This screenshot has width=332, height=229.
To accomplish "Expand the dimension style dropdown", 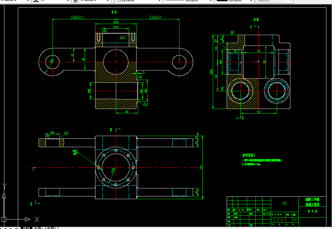I will (x=68, y=1).
